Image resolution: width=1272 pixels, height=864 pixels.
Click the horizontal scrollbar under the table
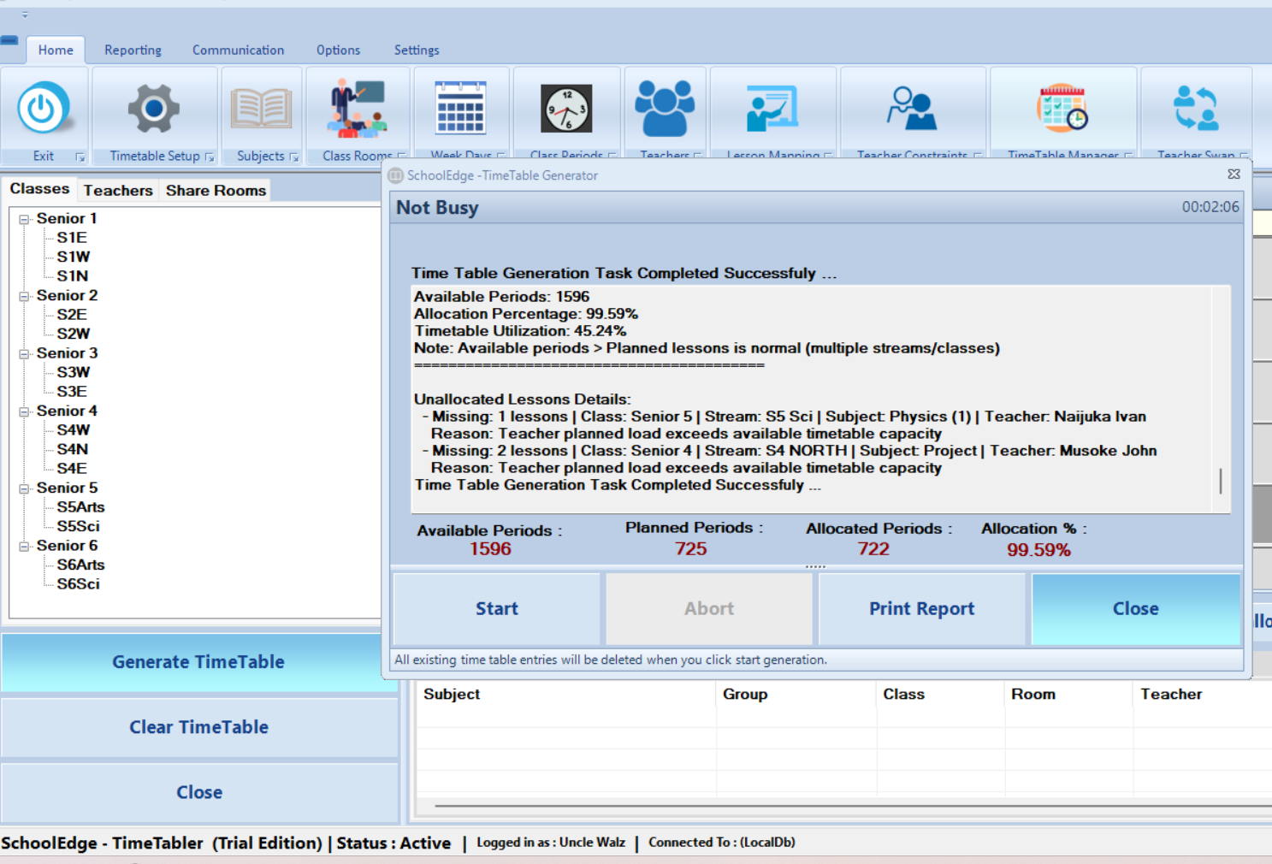pos(853,805)
